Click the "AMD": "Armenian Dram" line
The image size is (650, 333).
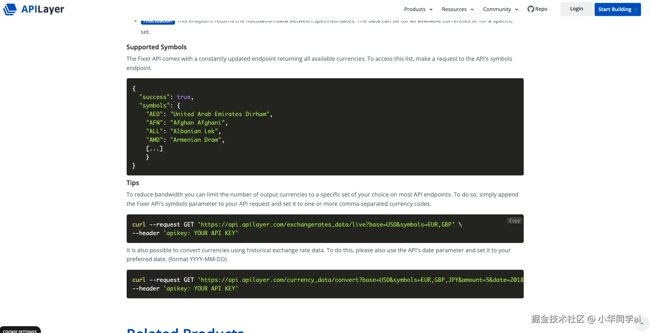[x=185, y=140]
